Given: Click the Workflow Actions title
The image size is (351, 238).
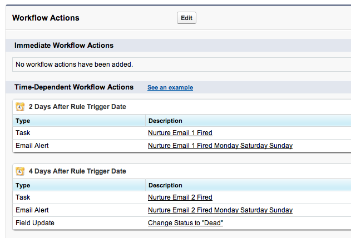Looking at the screenshot, I should (x=46, y=18).
